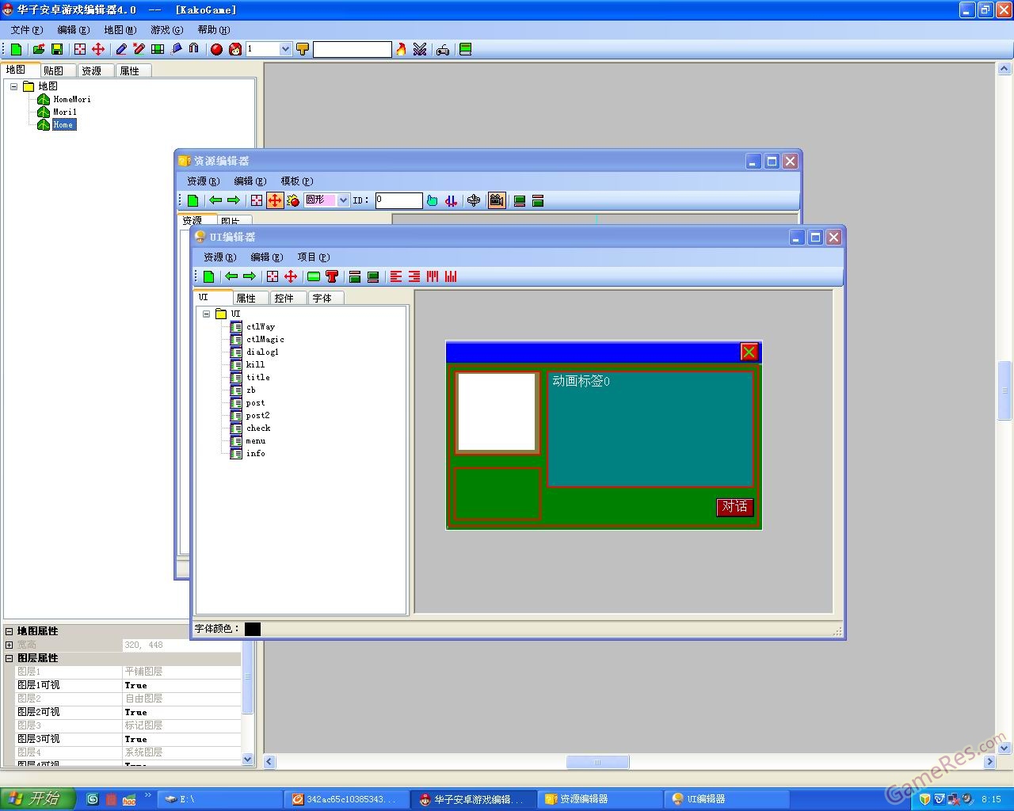Click the 动画标签0 label in the preview

581,381
